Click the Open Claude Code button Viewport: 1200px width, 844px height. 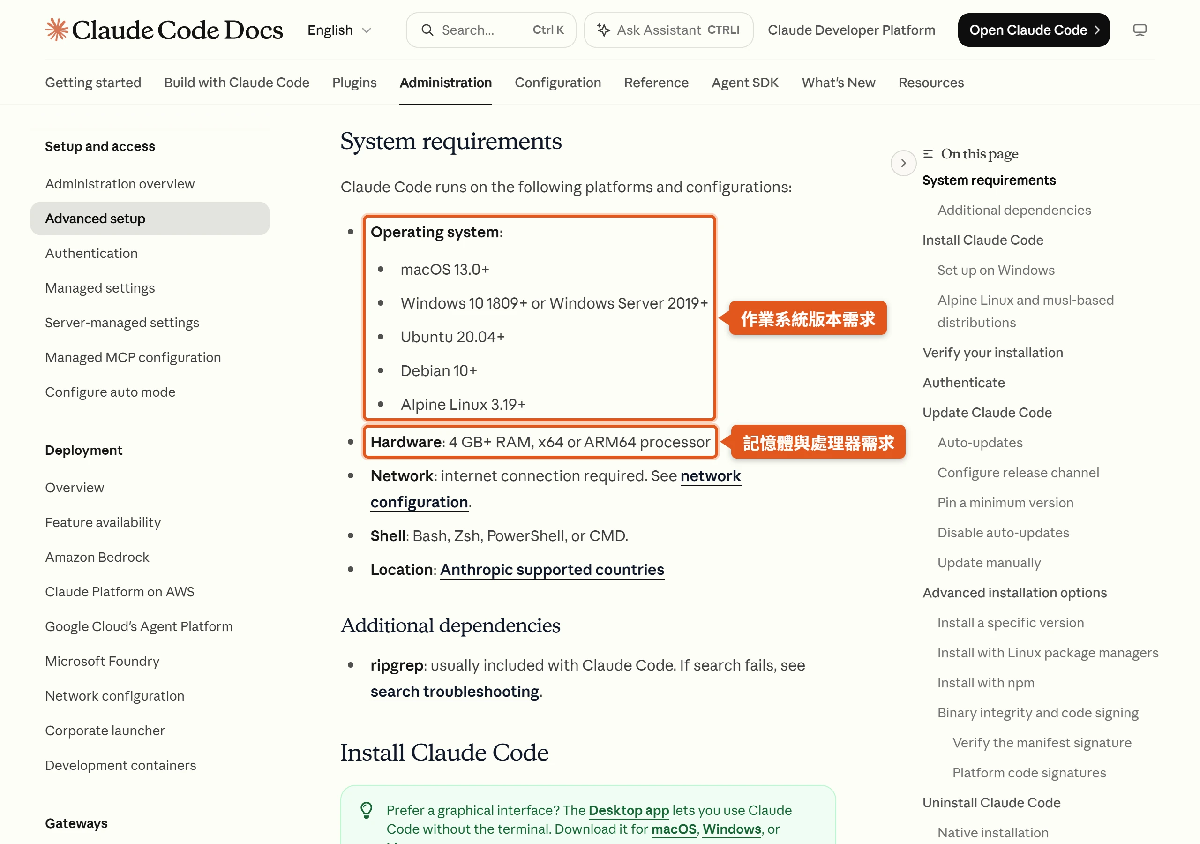[1033, 30]
